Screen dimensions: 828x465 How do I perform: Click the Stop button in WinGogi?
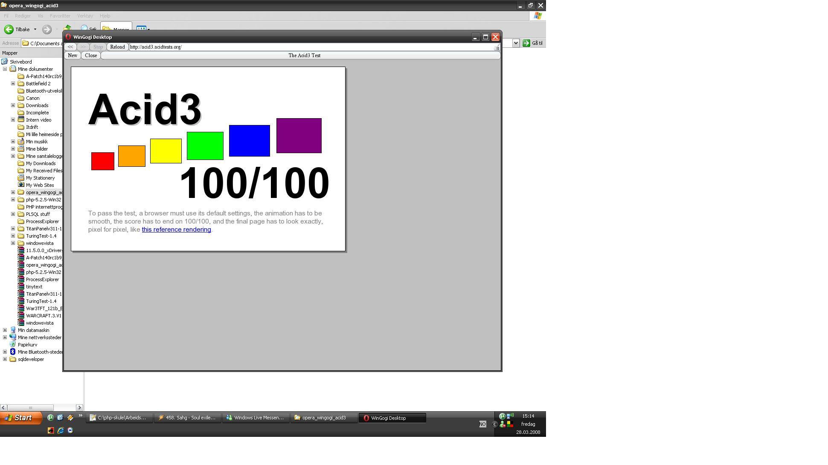click(98, 47)
